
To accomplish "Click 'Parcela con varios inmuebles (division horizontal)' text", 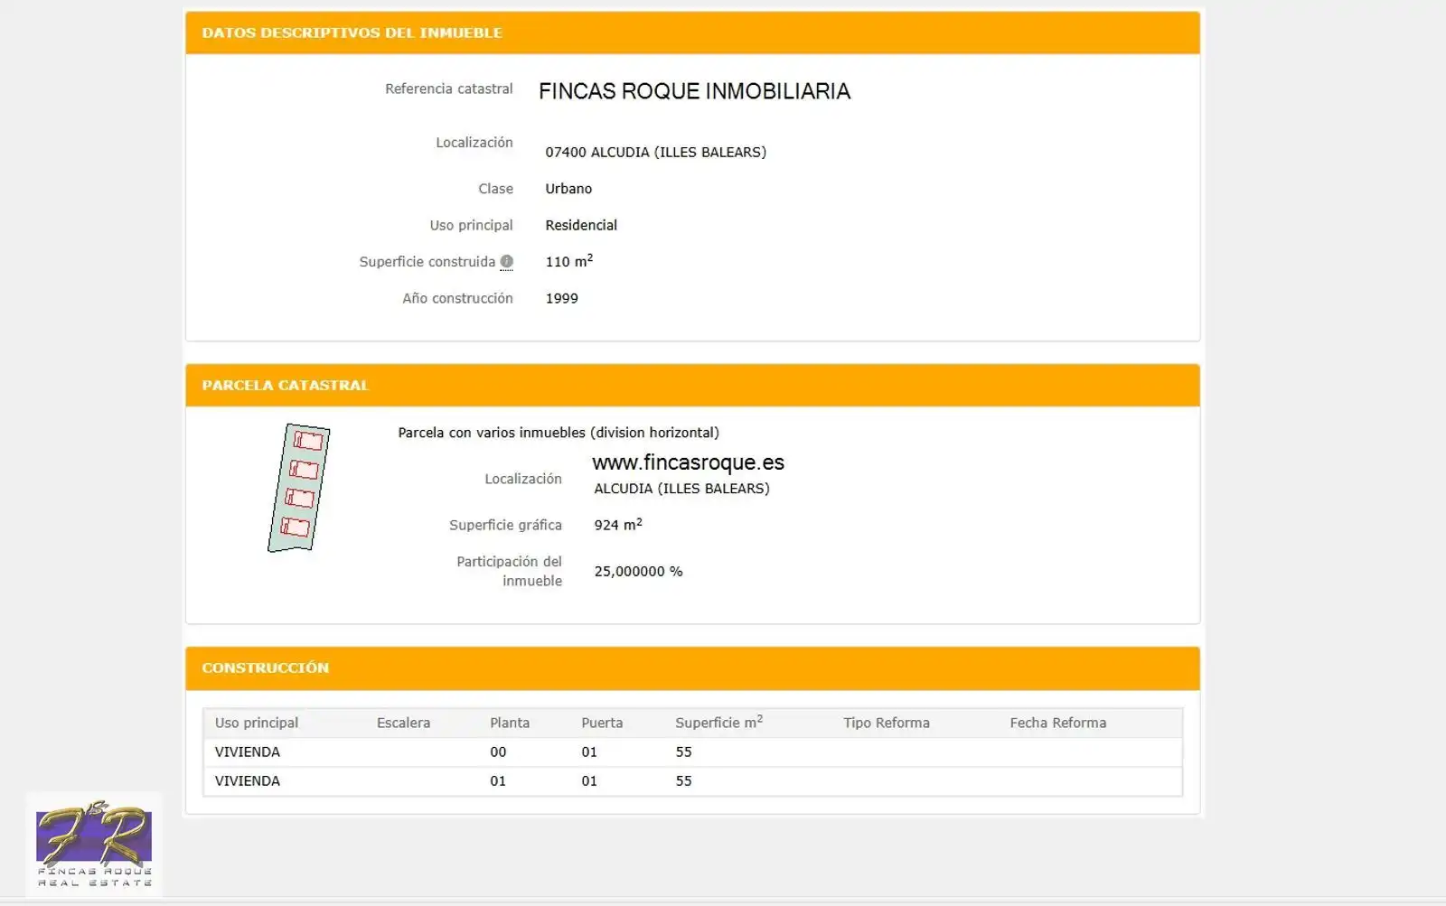I will [559, 433].
